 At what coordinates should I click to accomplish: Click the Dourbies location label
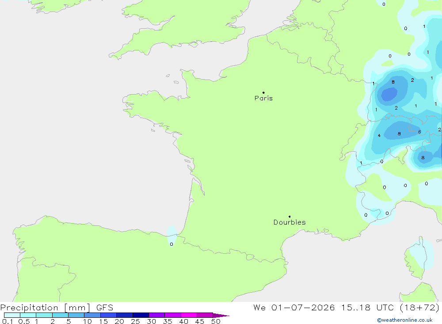click(290, 222)
